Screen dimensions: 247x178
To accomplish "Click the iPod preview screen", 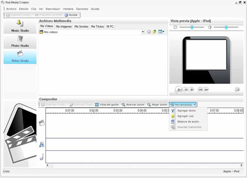I will (206, 55).
